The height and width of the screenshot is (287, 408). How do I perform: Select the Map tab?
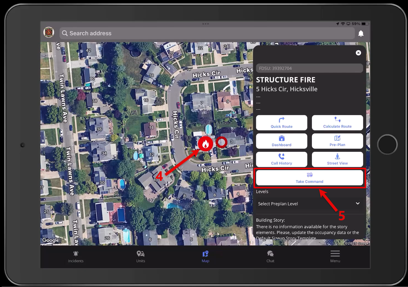(205, 257)
